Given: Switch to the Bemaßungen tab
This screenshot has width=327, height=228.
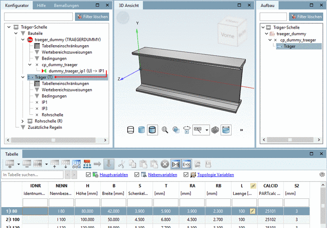Looking at the screenshot, I should 66,6.
